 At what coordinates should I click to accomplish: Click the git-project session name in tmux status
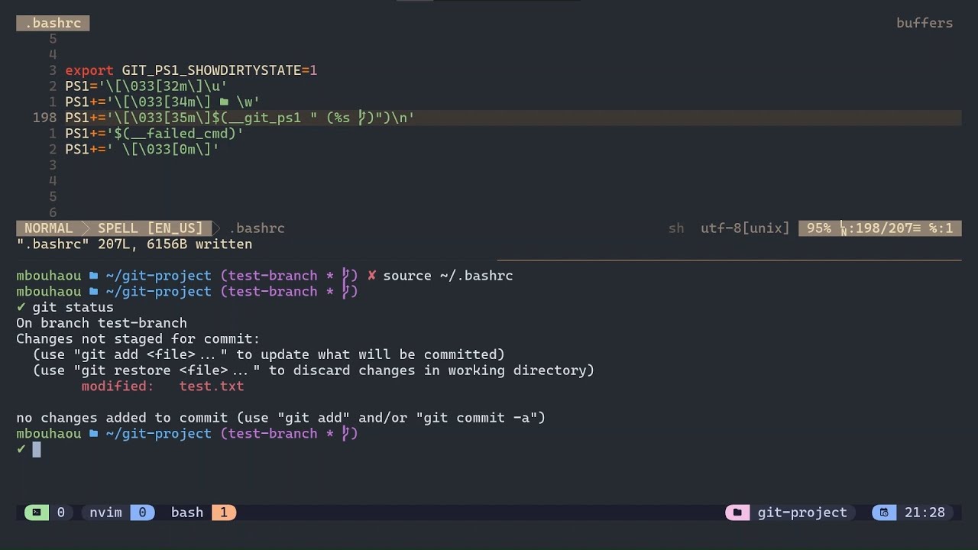point(802,513)
